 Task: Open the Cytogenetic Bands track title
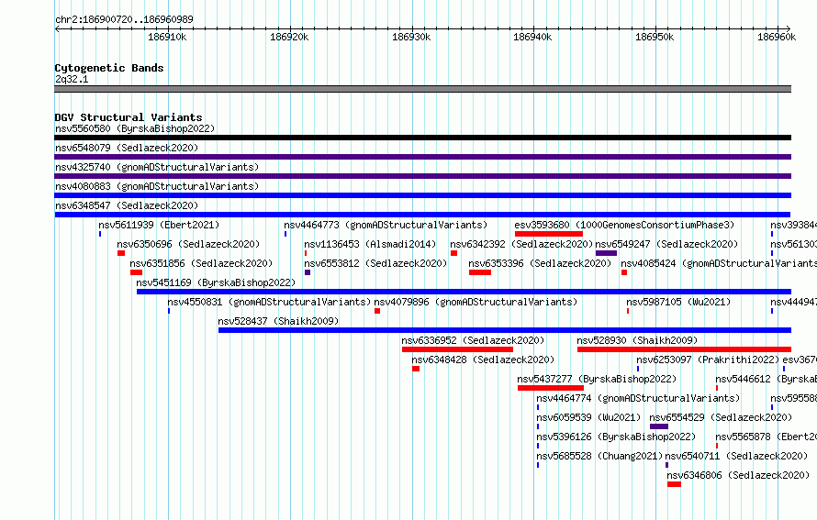(x=109, y=68)
